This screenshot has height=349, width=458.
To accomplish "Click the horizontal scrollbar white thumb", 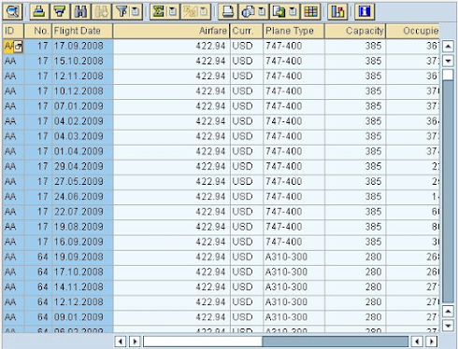I will pyautogui.click(x=203, y=342).
